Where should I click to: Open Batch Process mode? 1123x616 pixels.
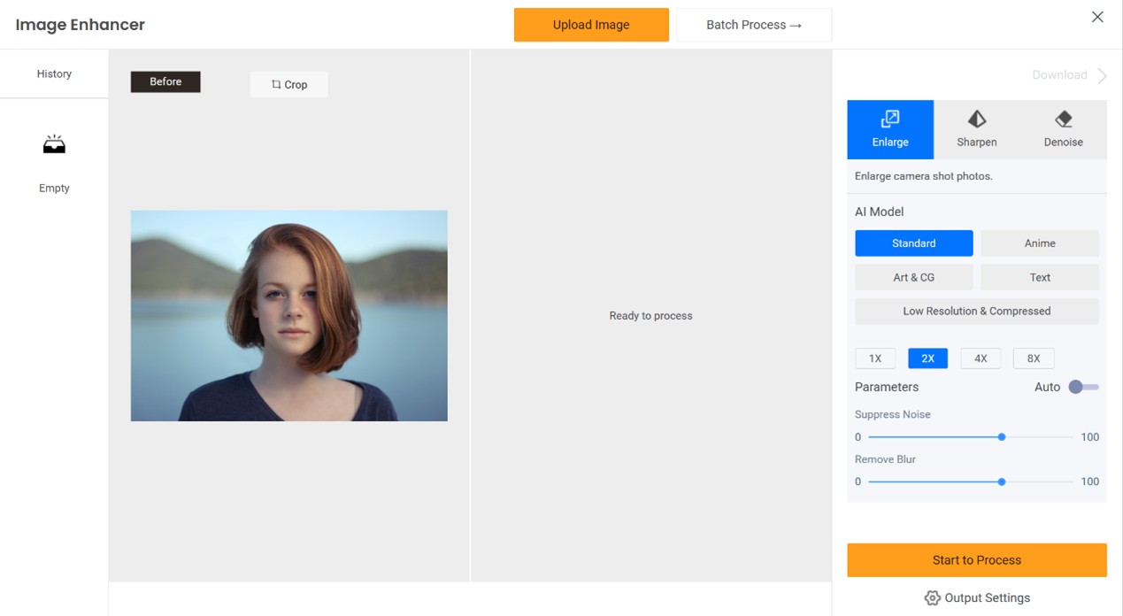coord(754,25)
